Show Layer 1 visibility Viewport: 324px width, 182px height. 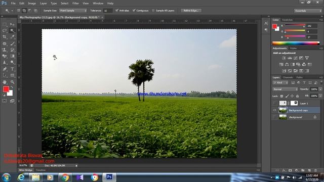(x=274, y=103)
